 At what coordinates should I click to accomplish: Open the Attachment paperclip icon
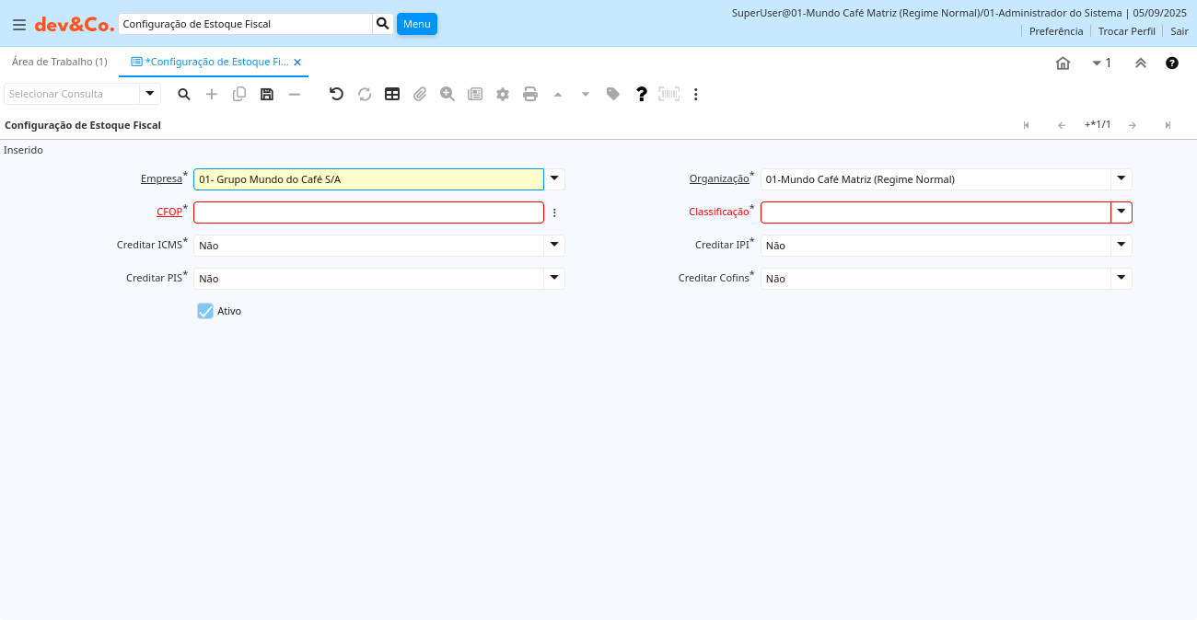coord(420,94)
